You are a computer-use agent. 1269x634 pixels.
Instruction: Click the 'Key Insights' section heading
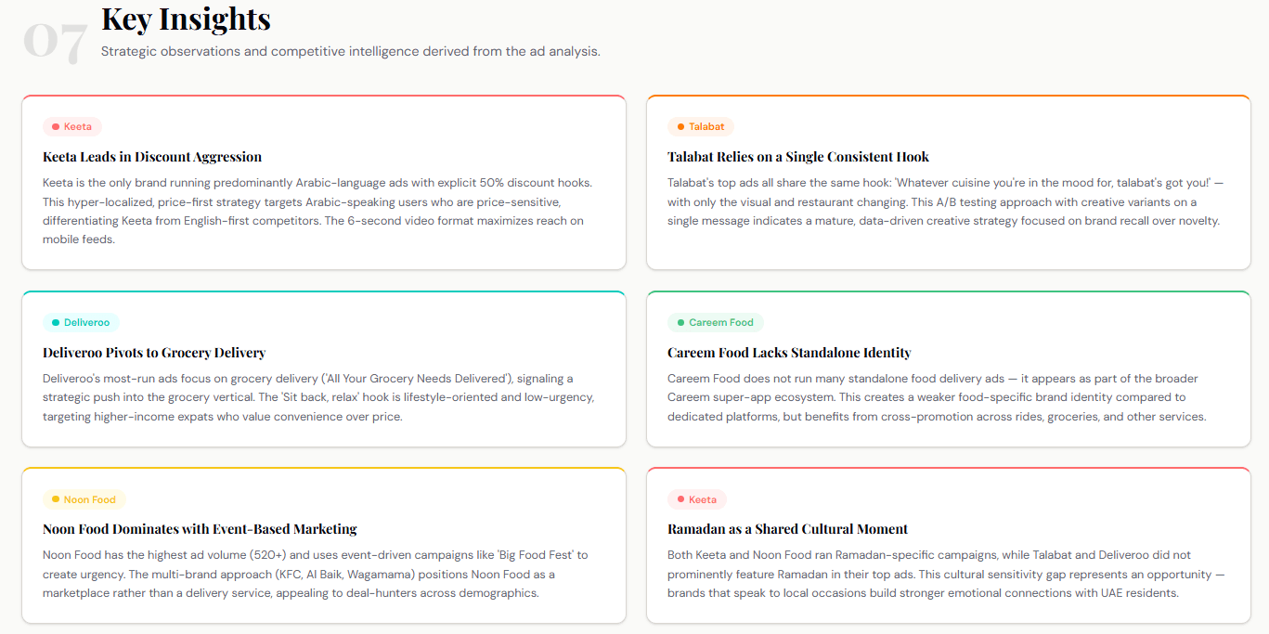(x=186, y=19)
